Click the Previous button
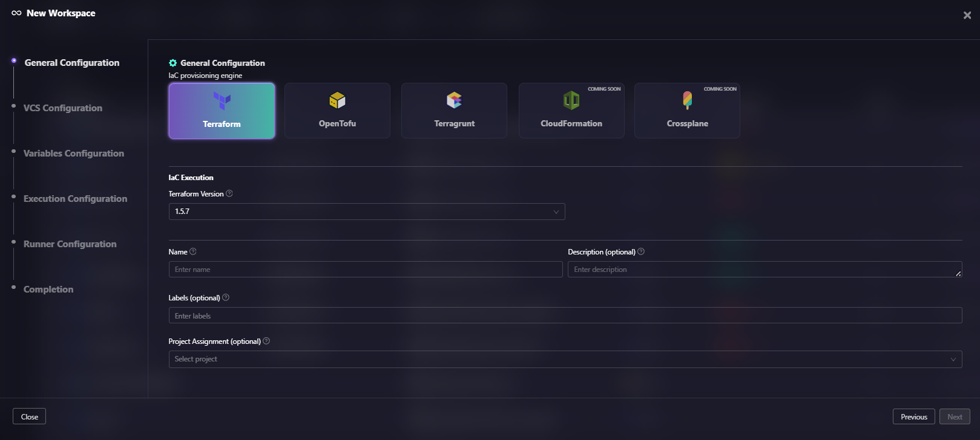Viewport: 980px width, 440px height. pyautogui.click(x=914, y=416)
